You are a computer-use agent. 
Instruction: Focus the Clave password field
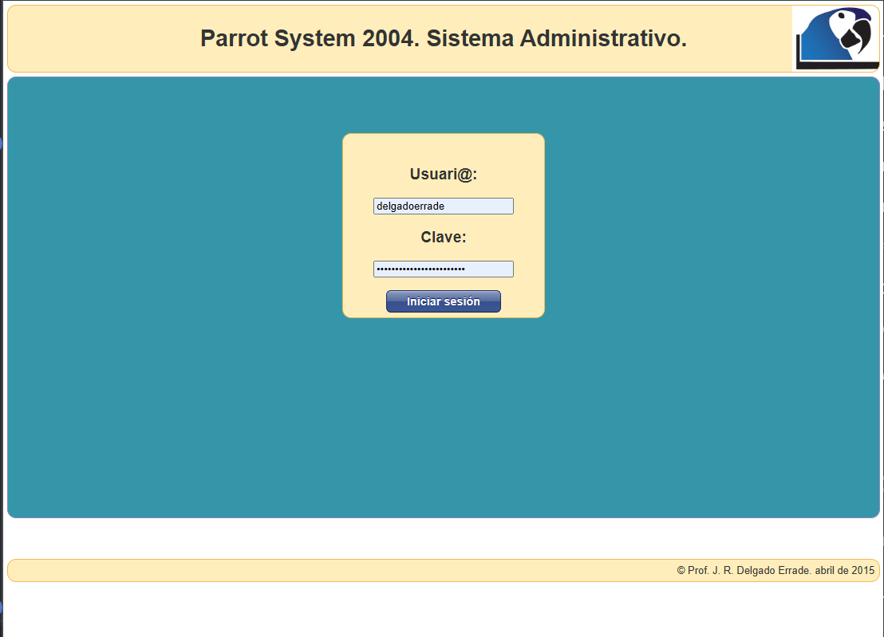point(443,269)
